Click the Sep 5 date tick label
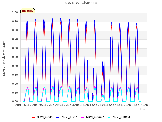The height and width of the screenshot is (122, 162). click(121, 105)
